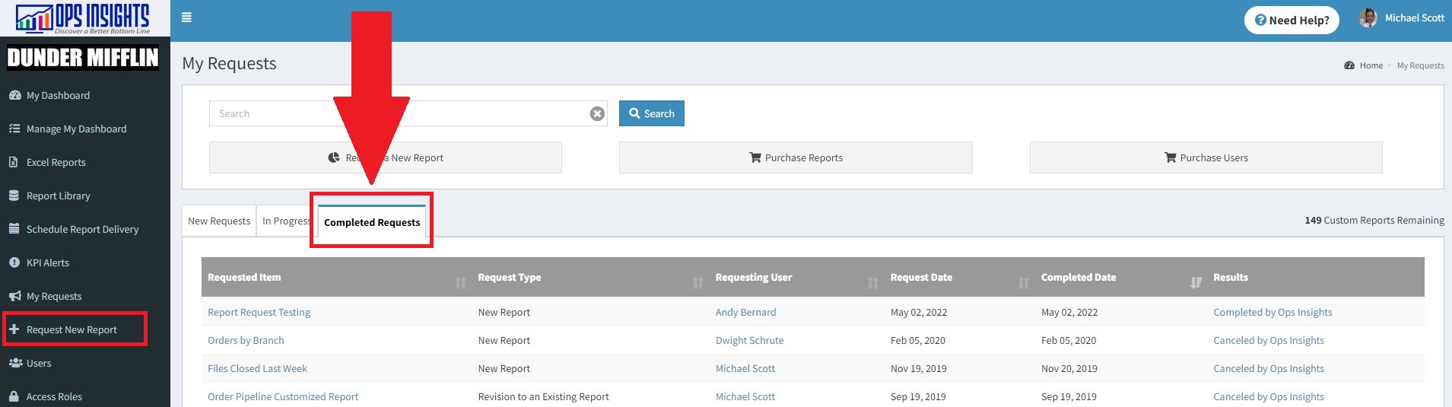The height and width of the screenshot is (407, 1452).
Task: Click the blue Search button
Action: click(651, 113)
